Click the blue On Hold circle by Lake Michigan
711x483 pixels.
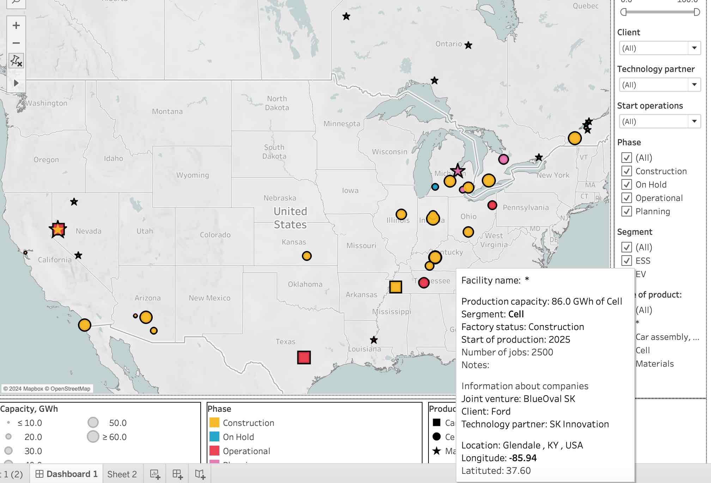(x=435, y=187)
